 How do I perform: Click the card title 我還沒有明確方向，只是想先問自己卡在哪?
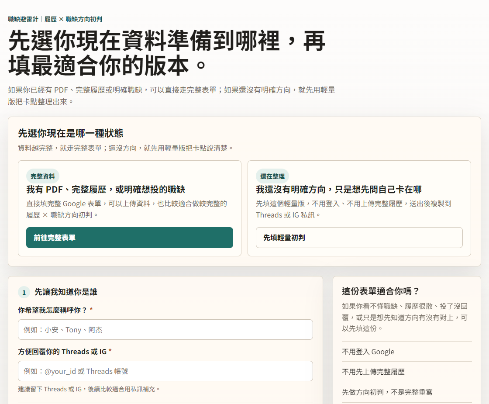(339, 190)
